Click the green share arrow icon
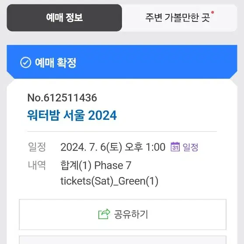This screenshot has height=244, width=244. pos(104,214)
